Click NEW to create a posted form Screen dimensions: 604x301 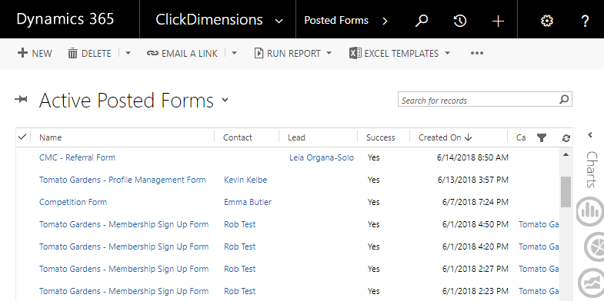pos(35,53)
